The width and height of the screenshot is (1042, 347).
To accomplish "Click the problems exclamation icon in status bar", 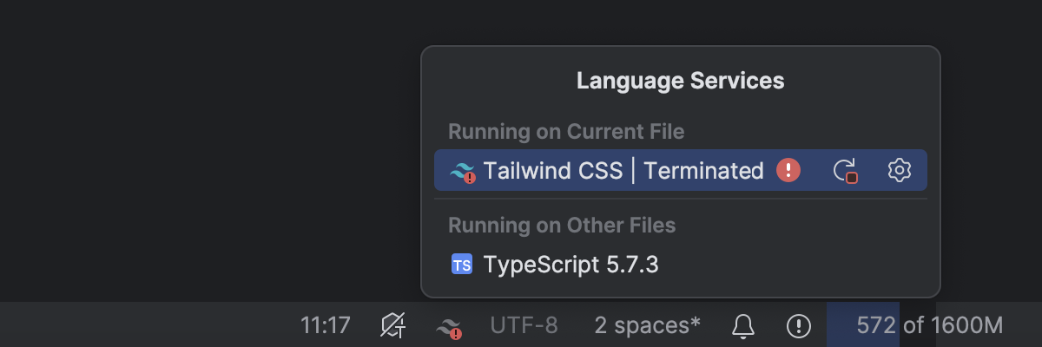I will point(798,326).
